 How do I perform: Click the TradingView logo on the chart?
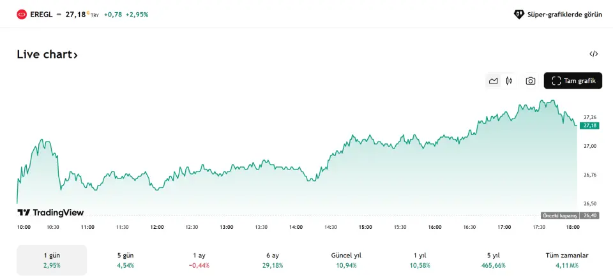[x=50, y=212]
